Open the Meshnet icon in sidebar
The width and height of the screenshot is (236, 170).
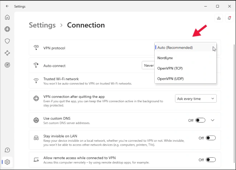(7, 53)
